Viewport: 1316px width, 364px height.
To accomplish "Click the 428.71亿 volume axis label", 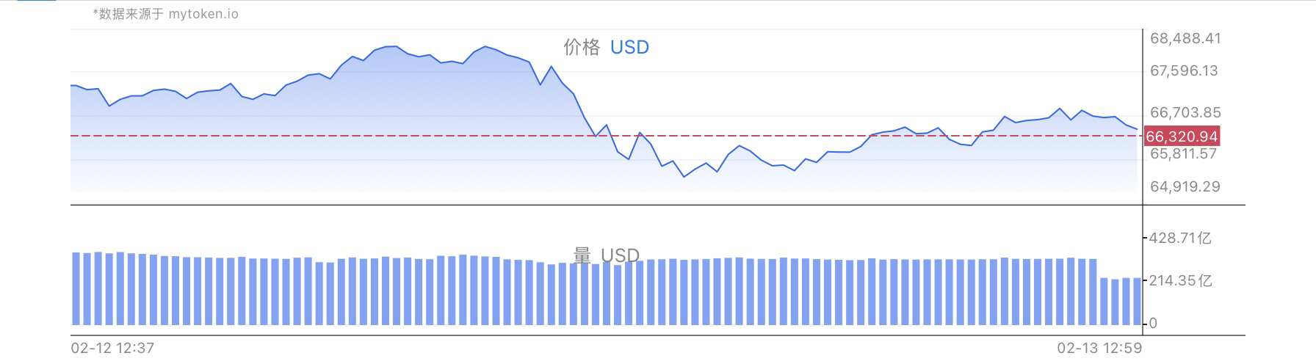I will (1180, 238).
